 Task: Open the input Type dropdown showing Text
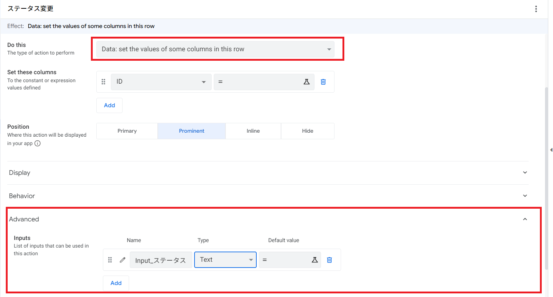point(225,260)
